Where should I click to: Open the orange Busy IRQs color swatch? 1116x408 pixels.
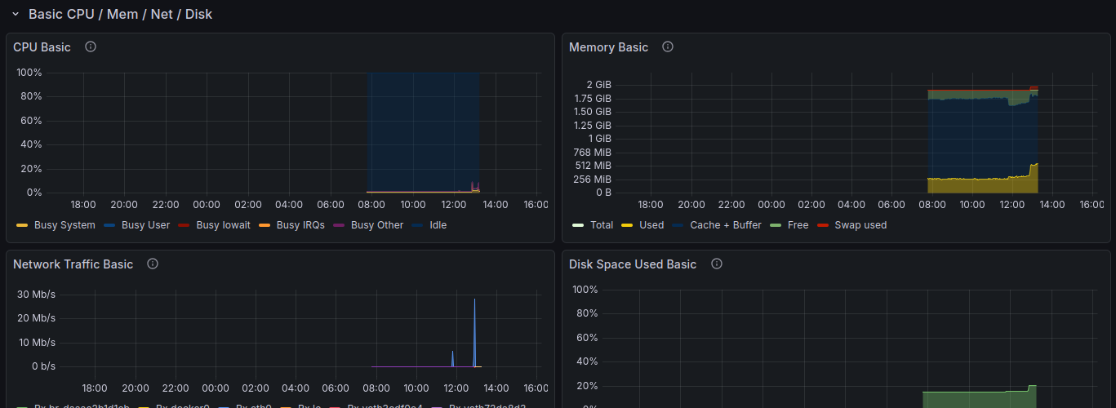264,225
